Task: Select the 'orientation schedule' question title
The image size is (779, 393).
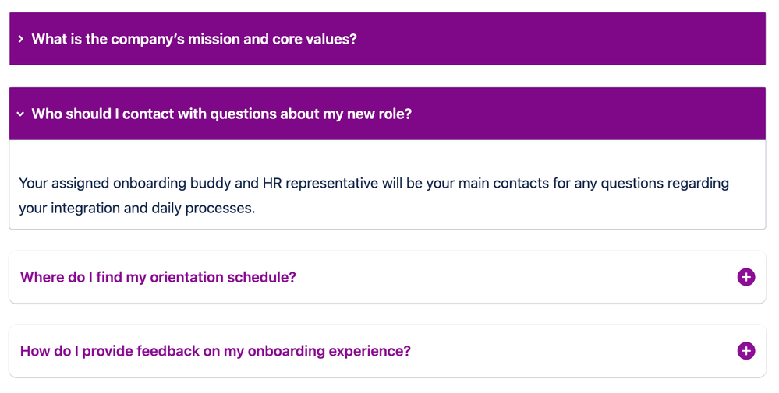Action: (x=158, y=277)
